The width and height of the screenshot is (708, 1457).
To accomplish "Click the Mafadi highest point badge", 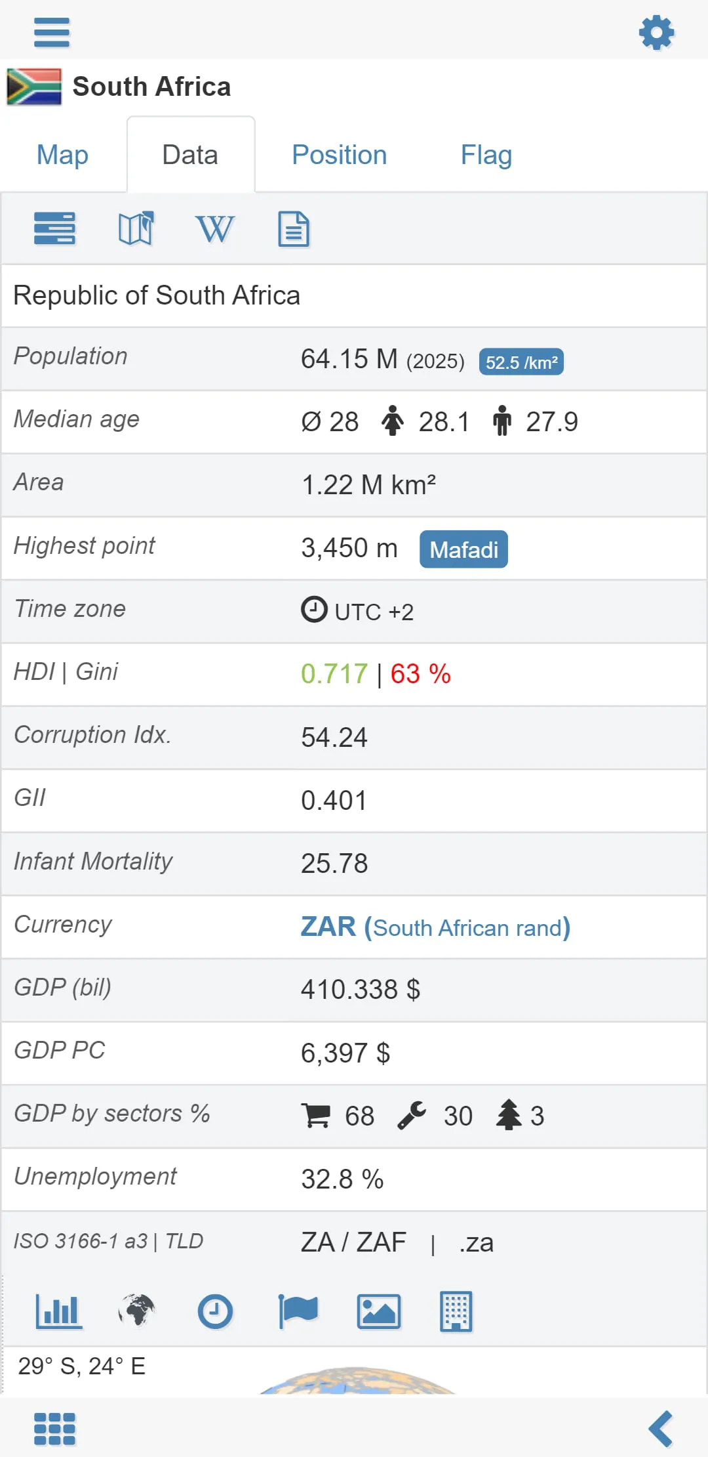I will 463,549.
